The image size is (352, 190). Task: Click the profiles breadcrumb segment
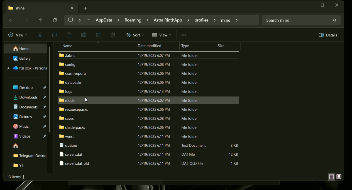(201, 20)
